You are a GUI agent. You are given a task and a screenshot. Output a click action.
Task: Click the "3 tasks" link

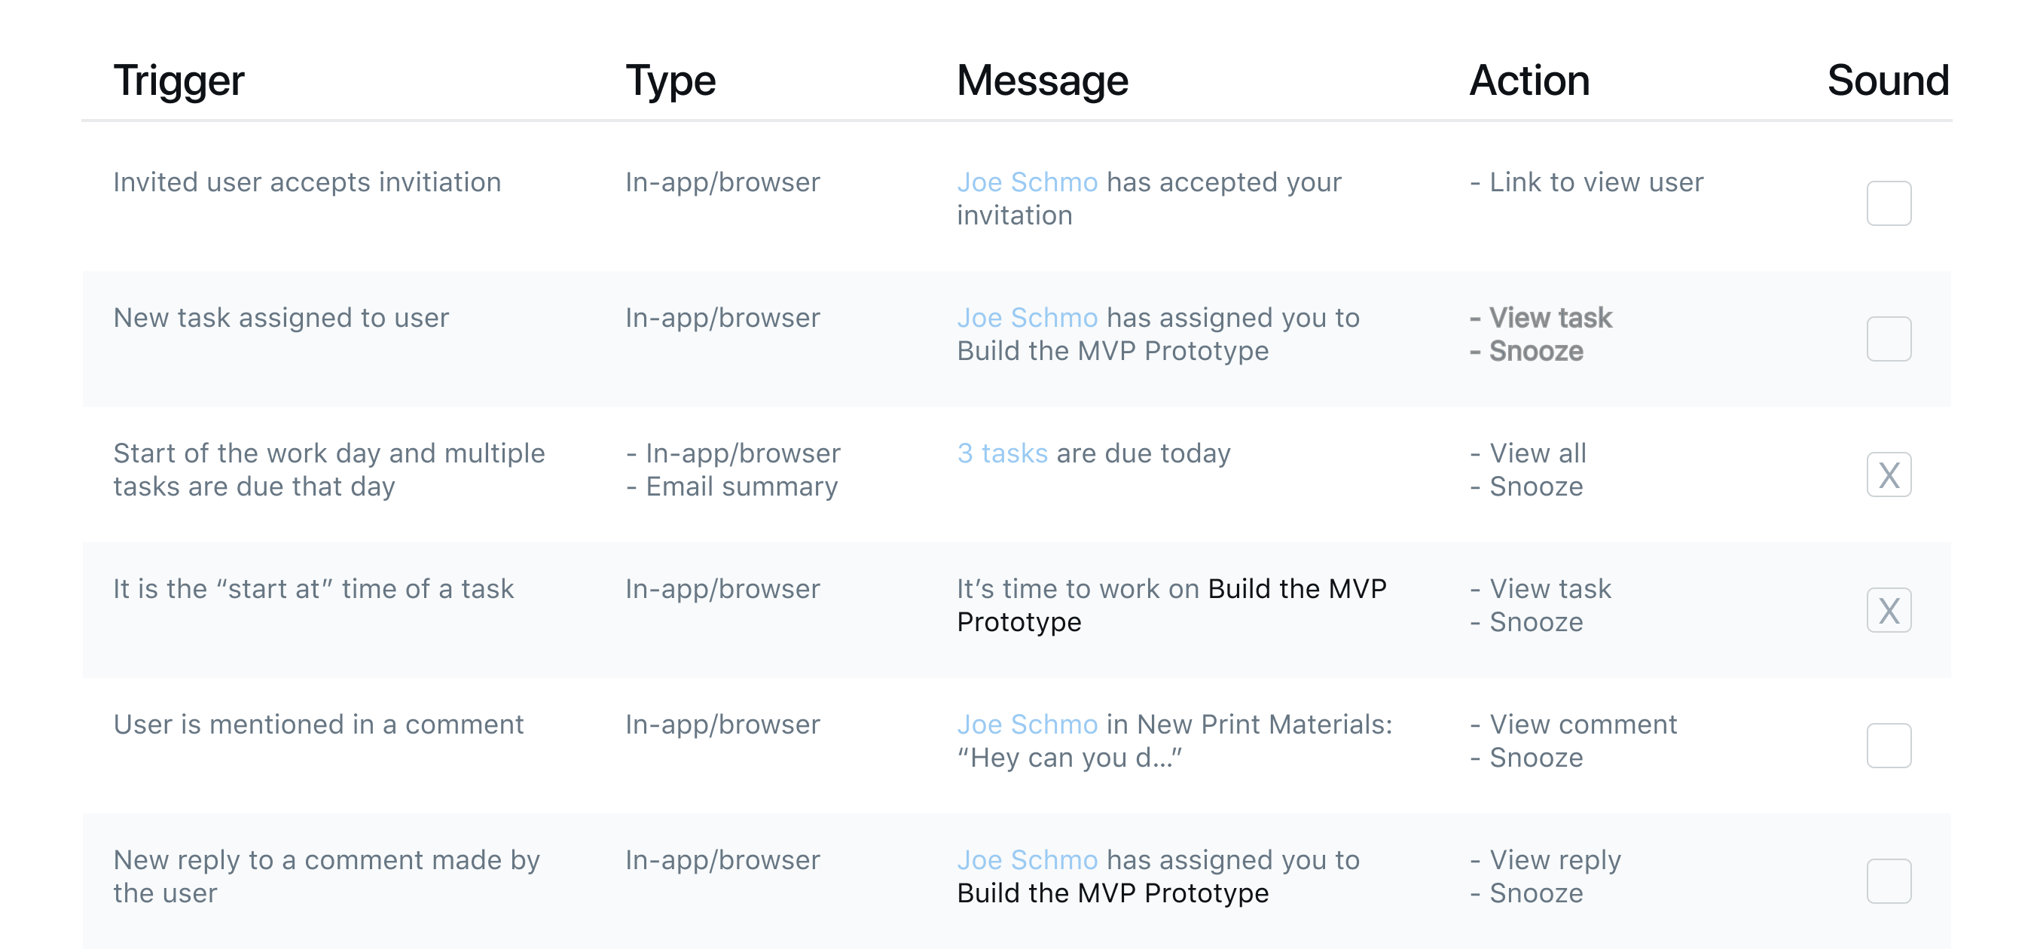click(1002, 453)
